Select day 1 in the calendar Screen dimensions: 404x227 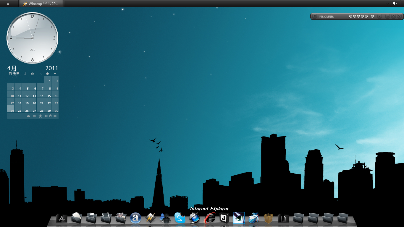[48, 79]
